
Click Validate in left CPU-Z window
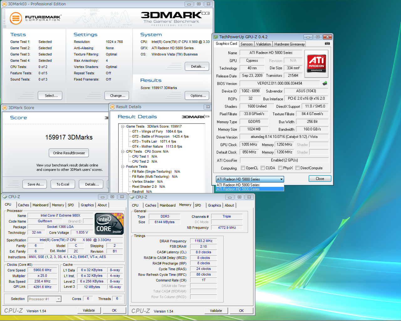coord(89,310)
